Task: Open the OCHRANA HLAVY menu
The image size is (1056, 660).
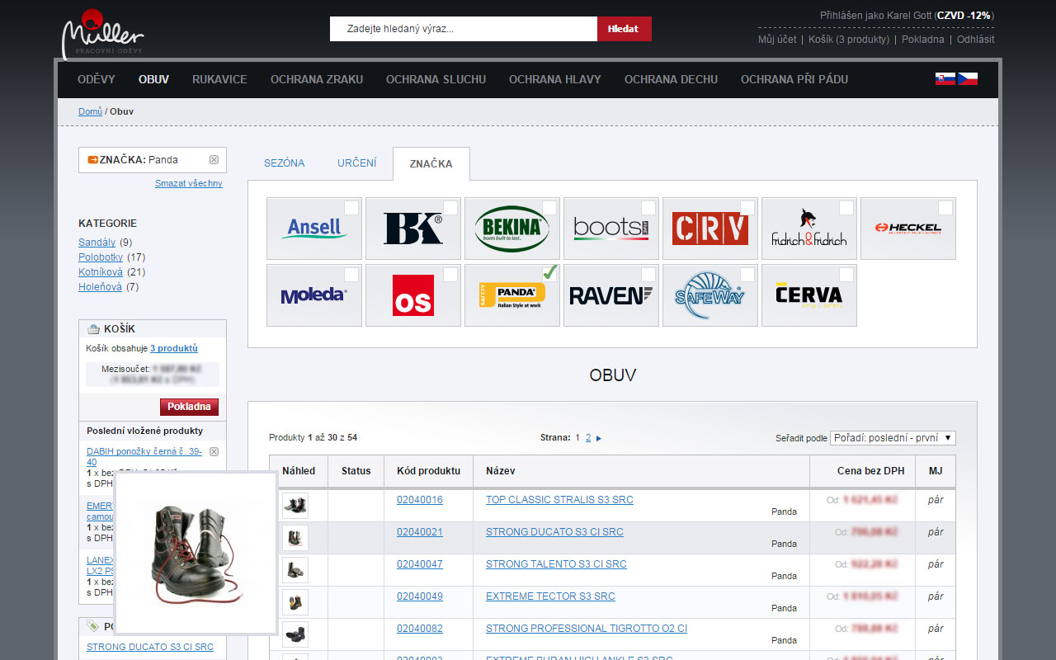Action: pos(555,79)
